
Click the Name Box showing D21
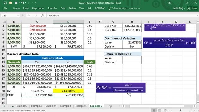point(9,16)
